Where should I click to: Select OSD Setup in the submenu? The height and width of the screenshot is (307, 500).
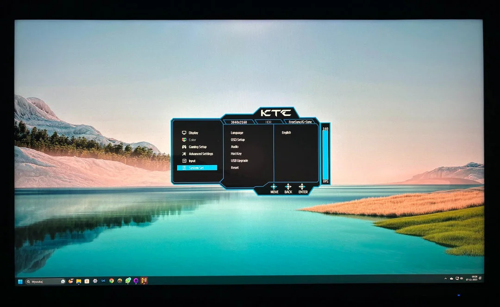pos(237,140)
